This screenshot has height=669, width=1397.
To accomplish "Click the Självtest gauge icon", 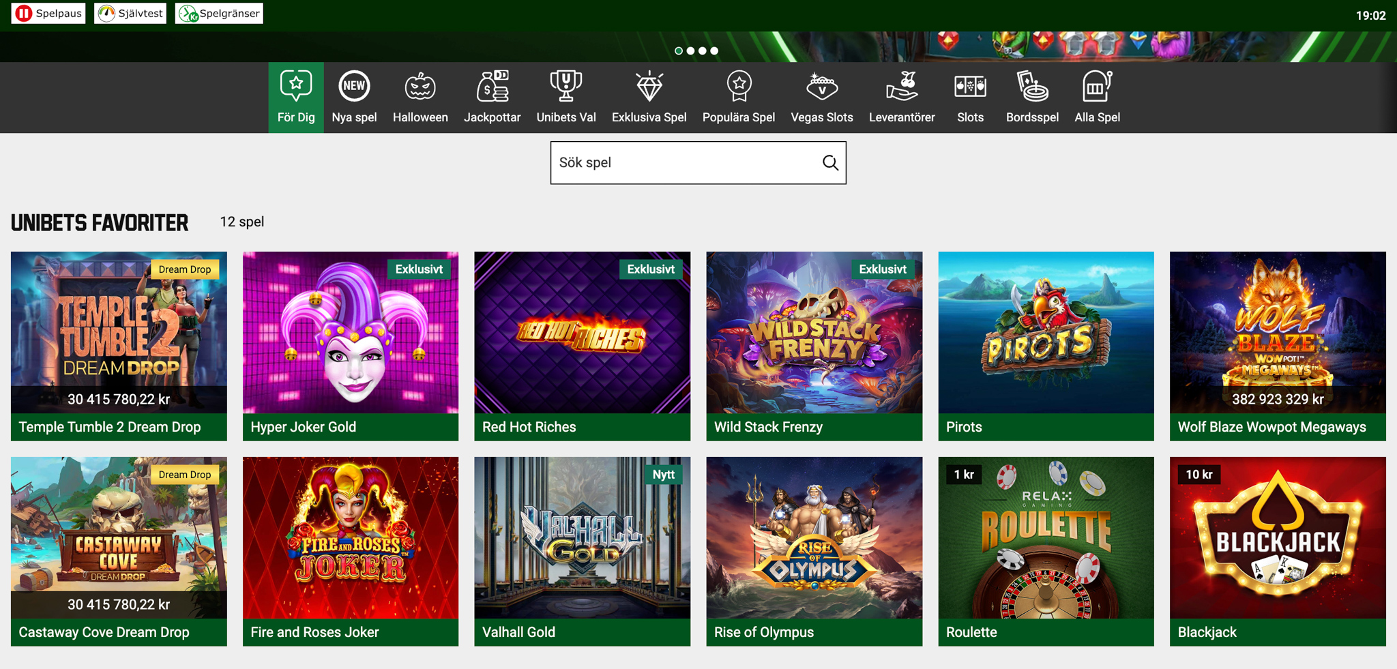I will [x=106, y=13].
